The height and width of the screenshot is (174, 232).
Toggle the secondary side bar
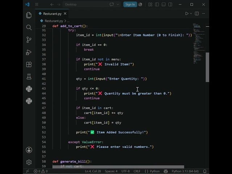point(170,4)
